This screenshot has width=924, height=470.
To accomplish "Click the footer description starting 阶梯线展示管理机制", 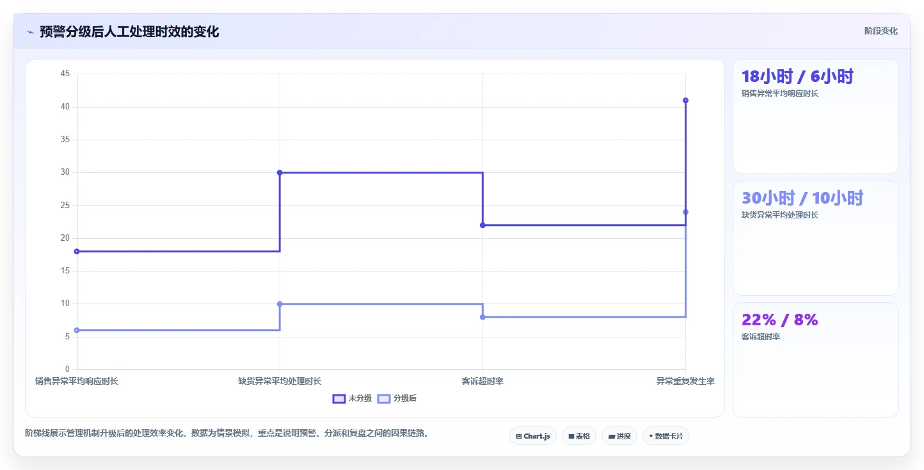I will click(x=227, y=434).
